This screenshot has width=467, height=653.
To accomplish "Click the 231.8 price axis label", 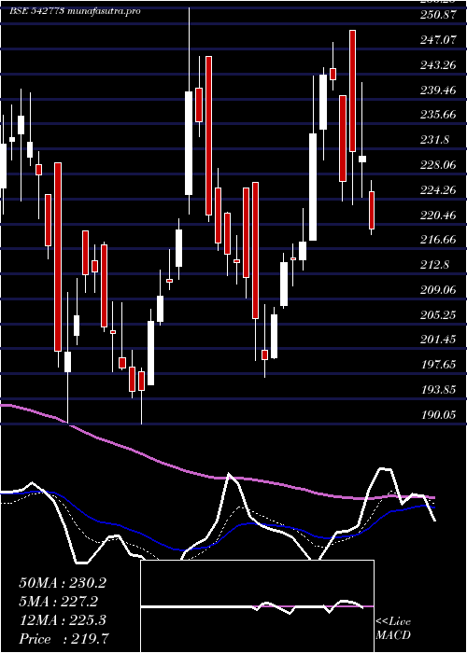I will pos(435,140).
